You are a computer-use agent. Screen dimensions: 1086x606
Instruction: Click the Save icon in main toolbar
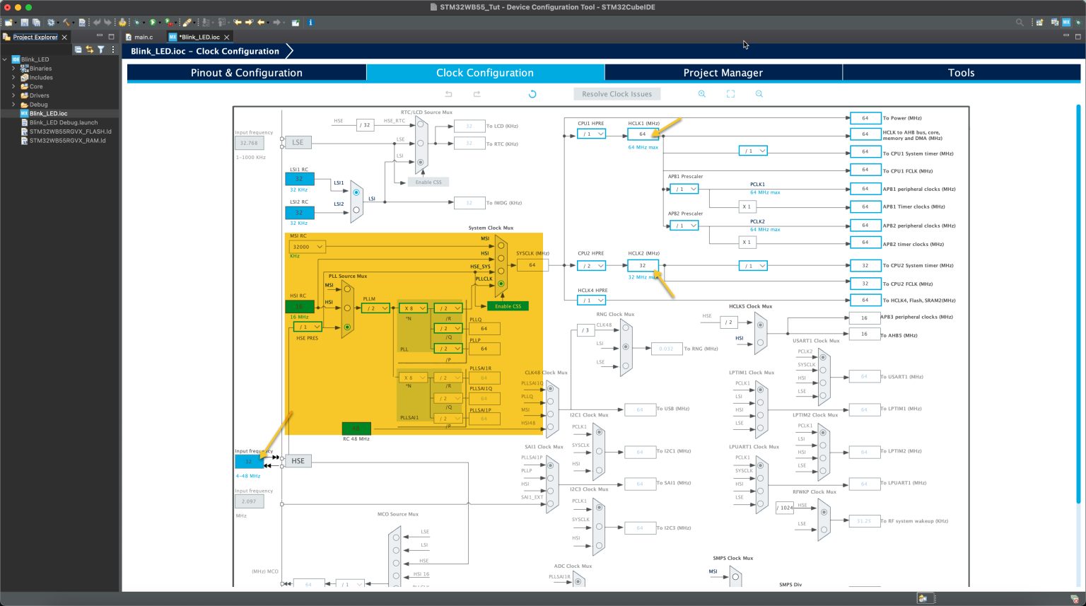[25, 23]
